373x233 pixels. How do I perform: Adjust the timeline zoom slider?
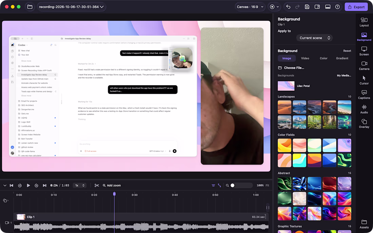(x=241, y=186)
